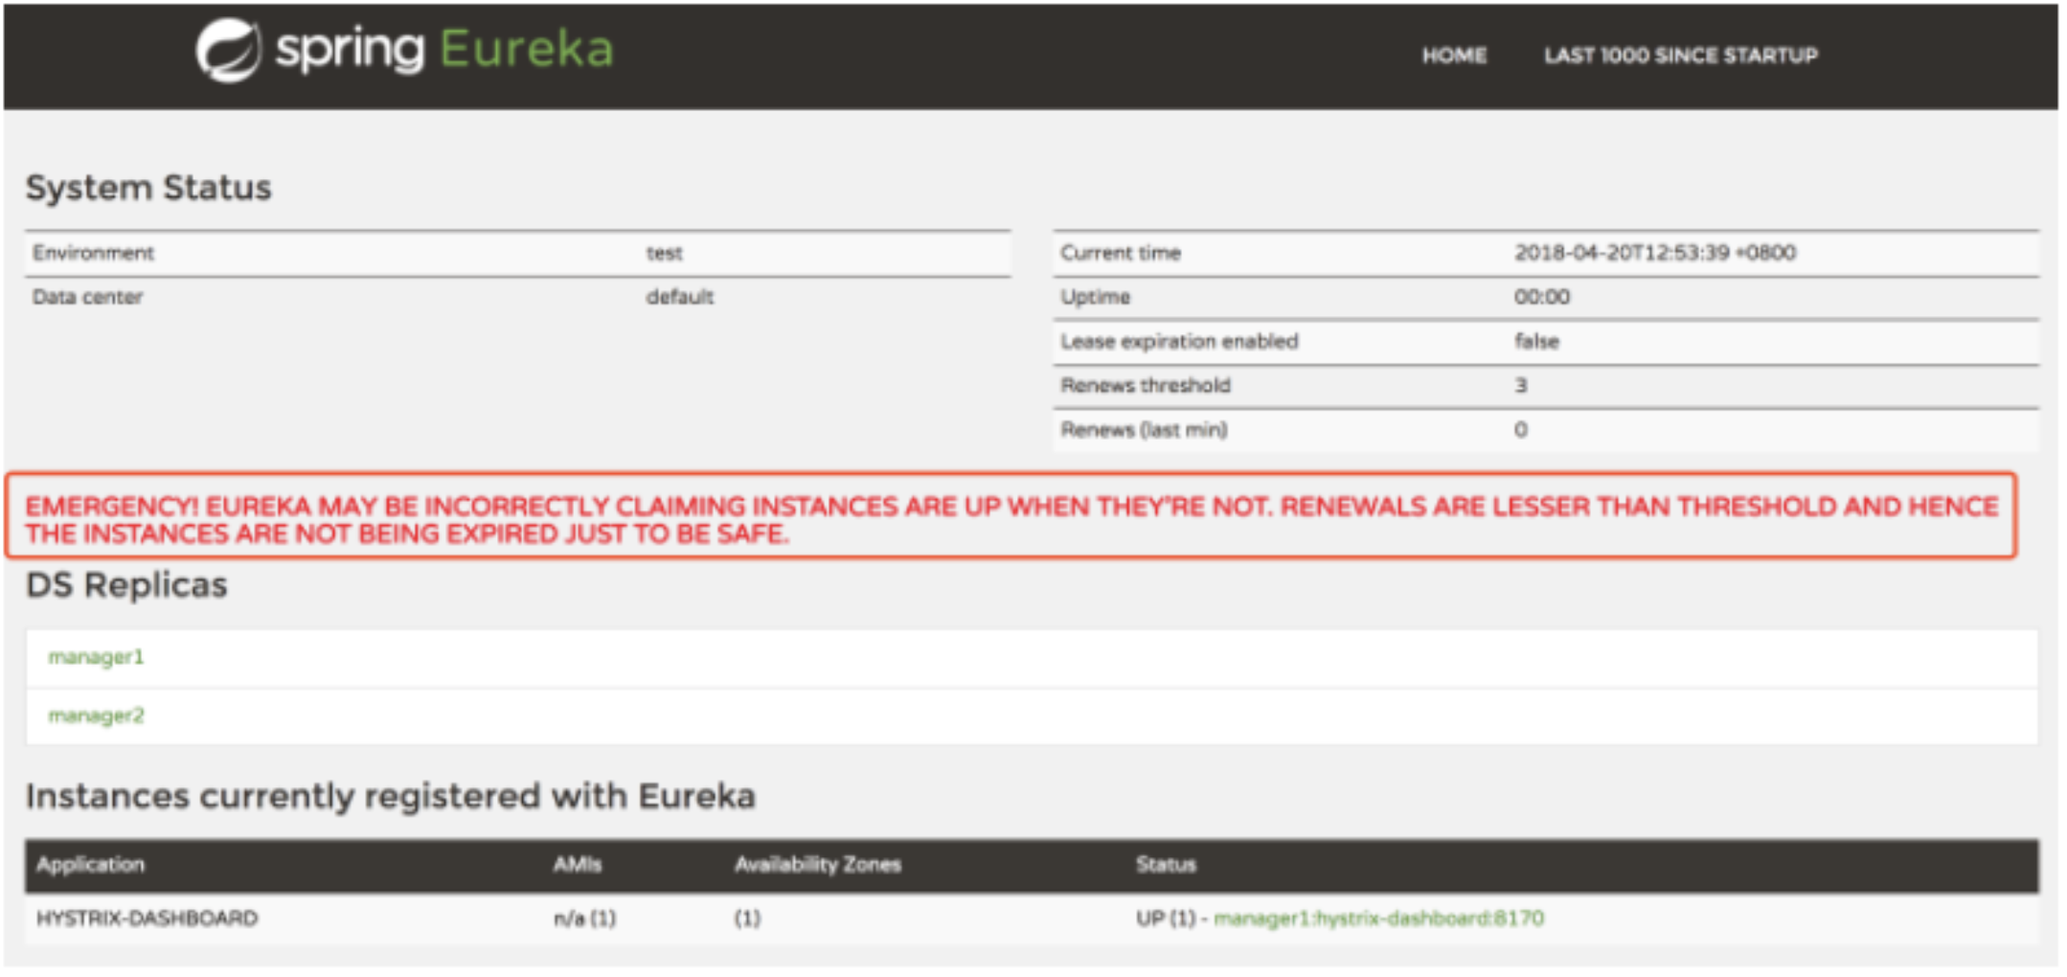Select the lease expiration value 'false'

pyautogui.click(x=1536, y=341)
